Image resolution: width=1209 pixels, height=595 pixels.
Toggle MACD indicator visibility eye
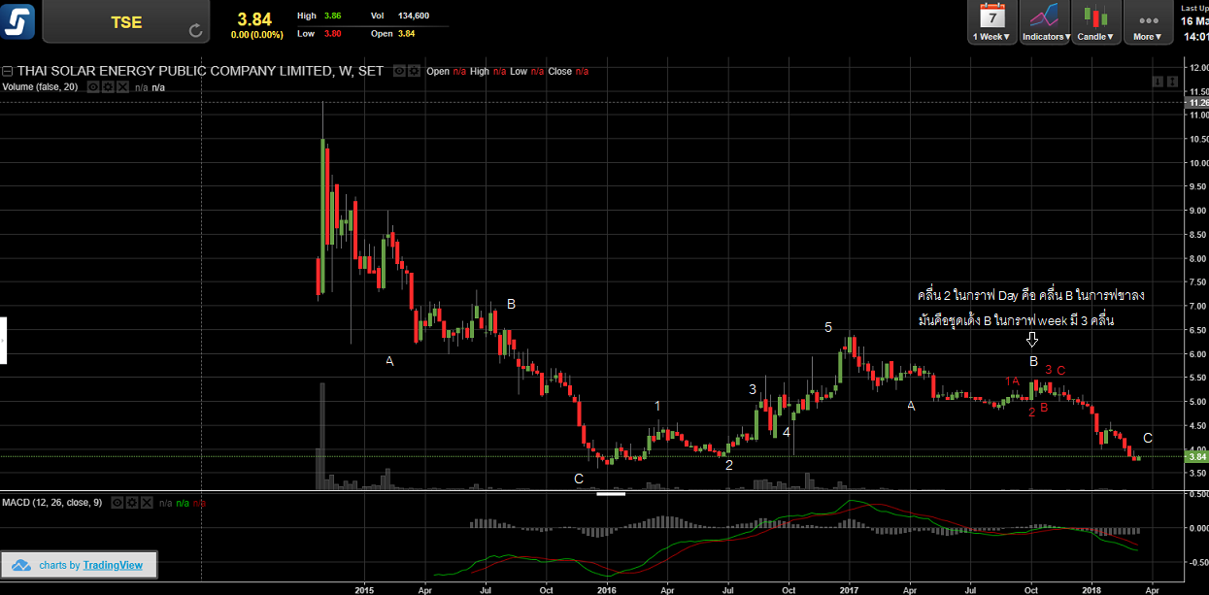point(118,503)
